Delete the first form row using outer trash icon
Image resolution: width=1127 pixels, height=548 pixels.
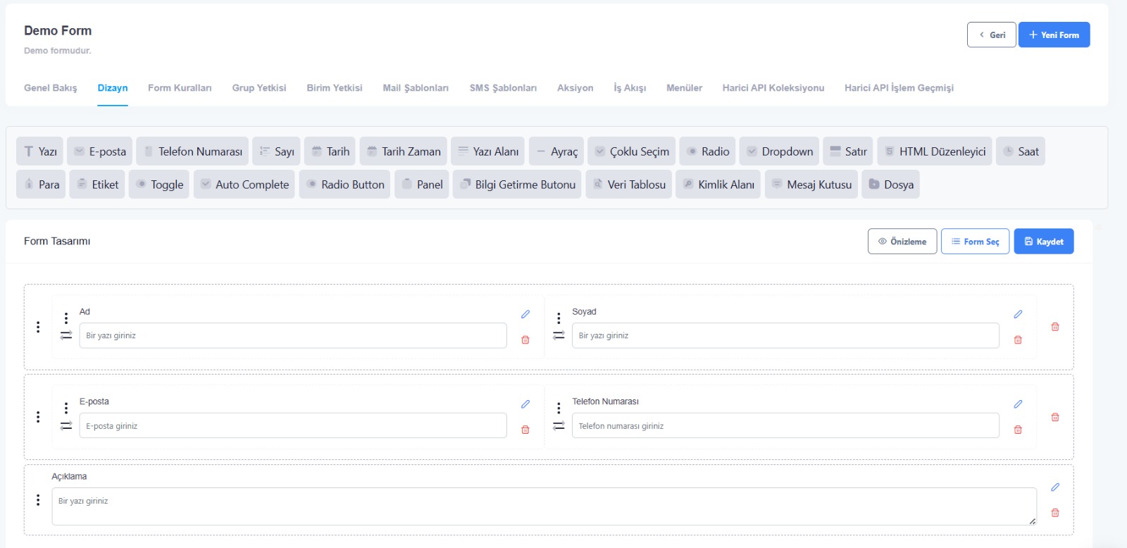[1054, 327]
